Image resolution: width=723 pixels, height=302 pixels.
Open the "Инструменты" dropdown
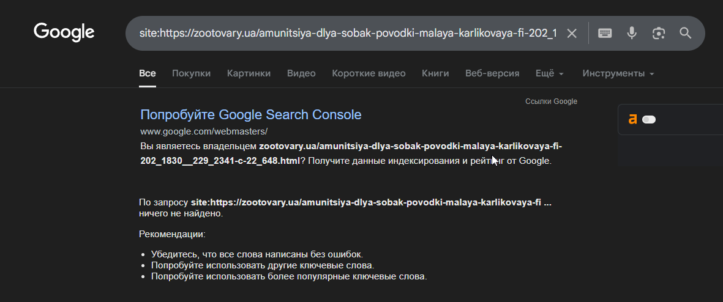point(618,73)
